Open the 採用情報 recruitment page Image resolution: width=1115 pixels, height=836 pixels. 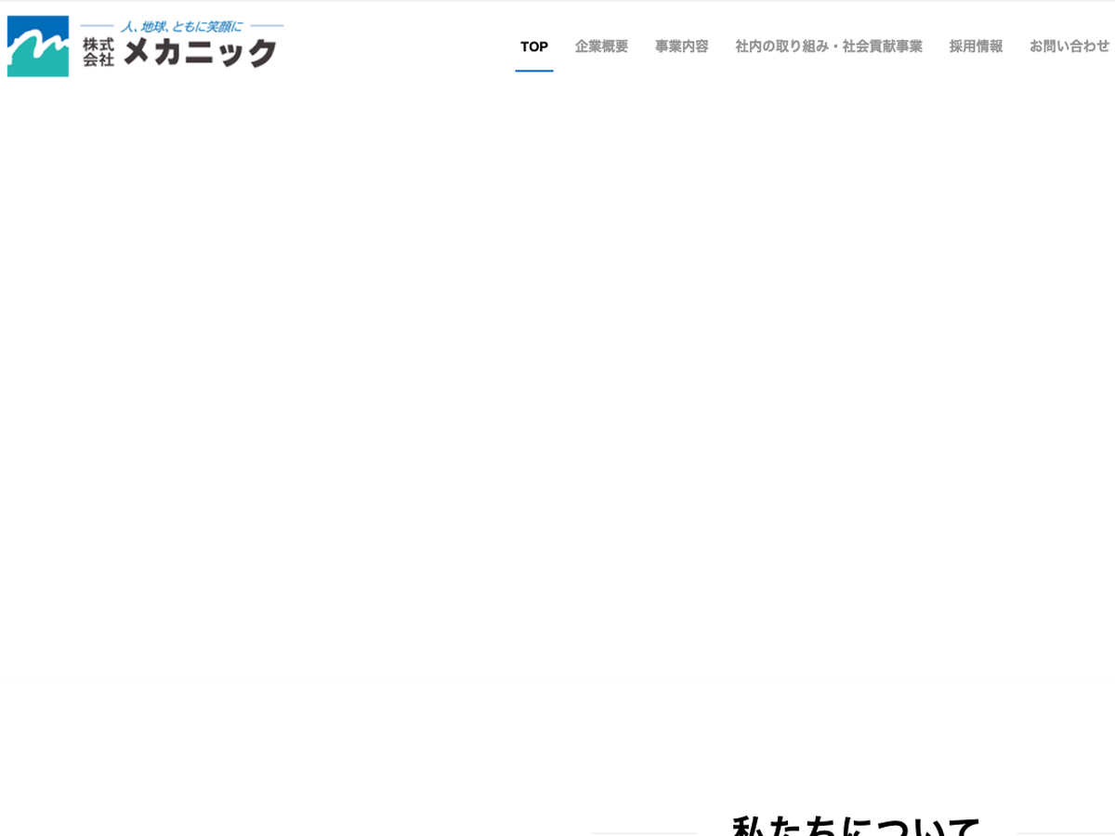point(976,46)
